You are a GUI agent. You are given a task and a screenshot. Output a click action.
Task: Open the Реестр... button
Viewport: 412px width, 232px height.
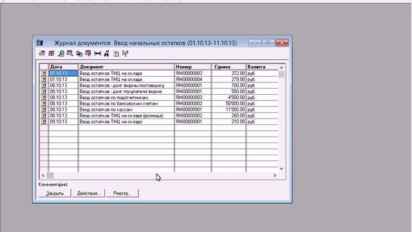122,193
